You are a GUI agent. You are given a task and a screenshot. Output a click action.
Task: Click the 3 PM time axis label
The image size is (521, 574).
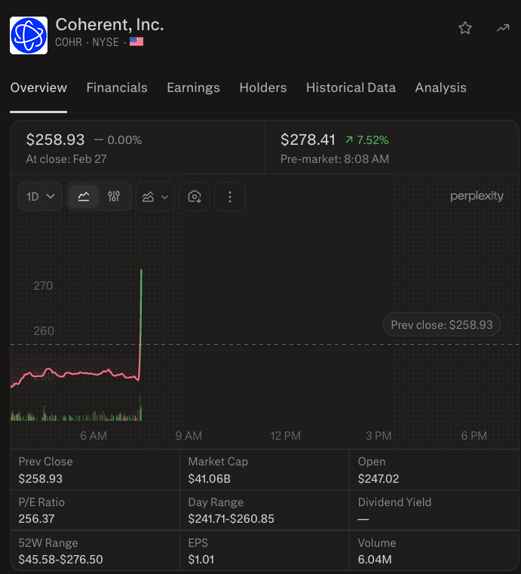coord(378,436)
